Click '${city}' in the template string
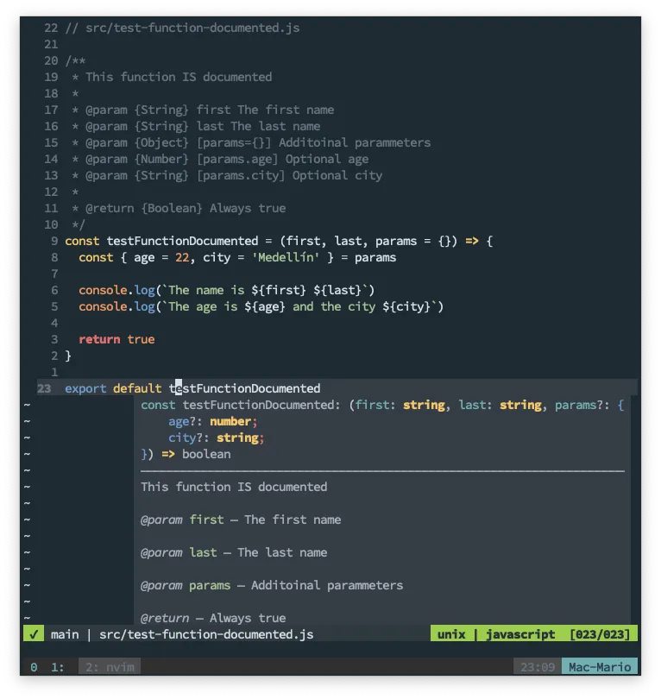Viewport: 661px width, 699px height. [406, 306]
